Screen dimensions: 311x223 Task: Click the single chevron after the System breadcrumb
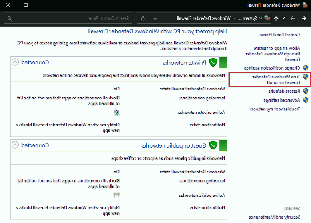point(235,19)
